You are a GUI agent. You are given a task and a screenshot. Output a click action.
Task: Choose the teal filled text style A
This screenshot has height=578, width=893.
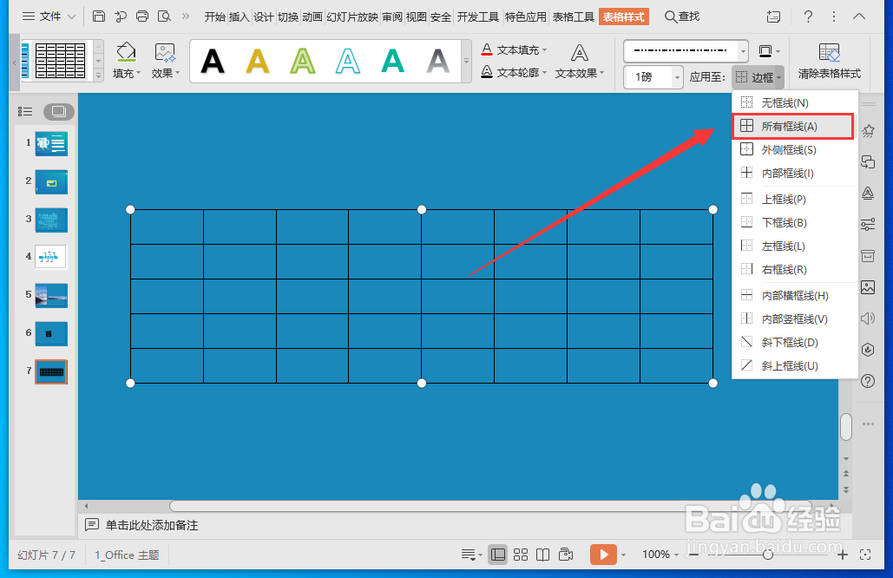[392, 61]
